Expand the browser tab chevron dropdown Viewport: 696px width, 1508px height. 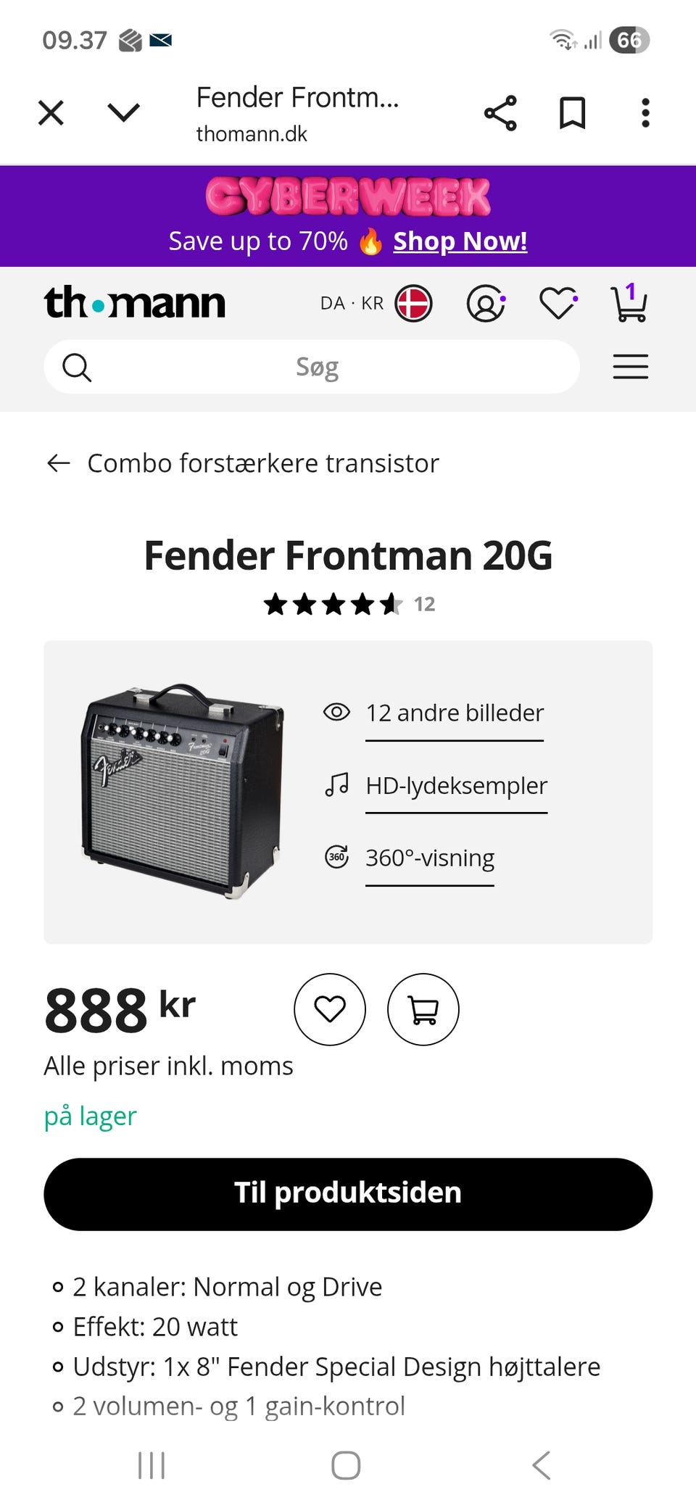coord(123,113)
